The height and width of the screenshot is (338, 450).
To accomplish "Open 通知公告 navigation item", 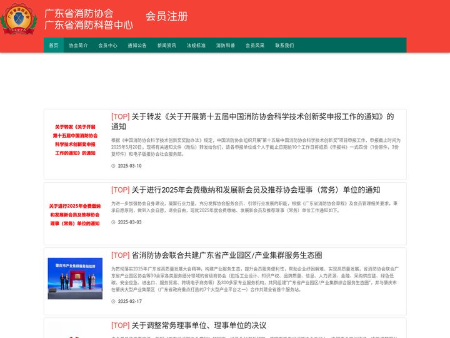I will 137,45.
